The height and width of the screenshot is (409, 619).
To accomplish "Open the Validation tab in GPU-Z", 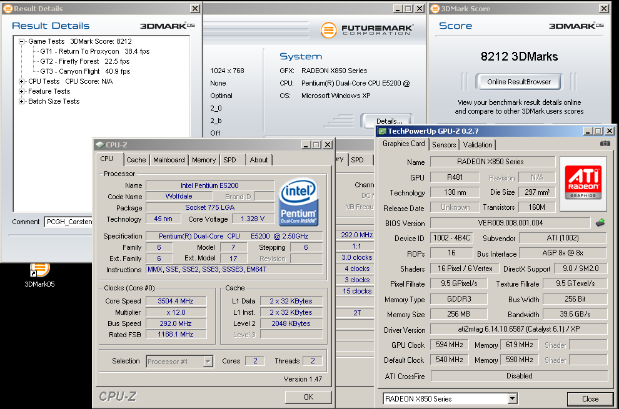I will 478,145.
